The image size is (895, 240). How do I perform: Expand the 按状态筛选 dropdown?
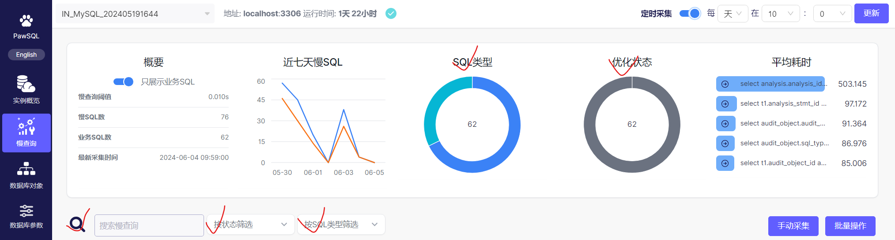coord(250,225)
